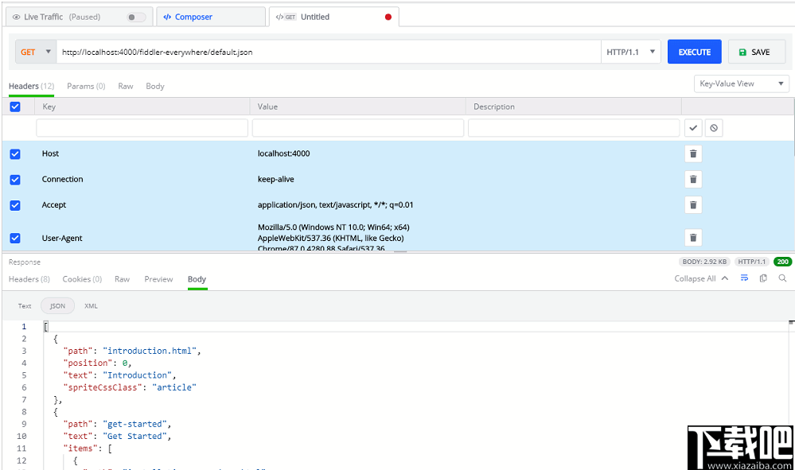The height and width of the screenshot is (470, 795).
Task: Open search in the response body
Action: pos(782,278)
